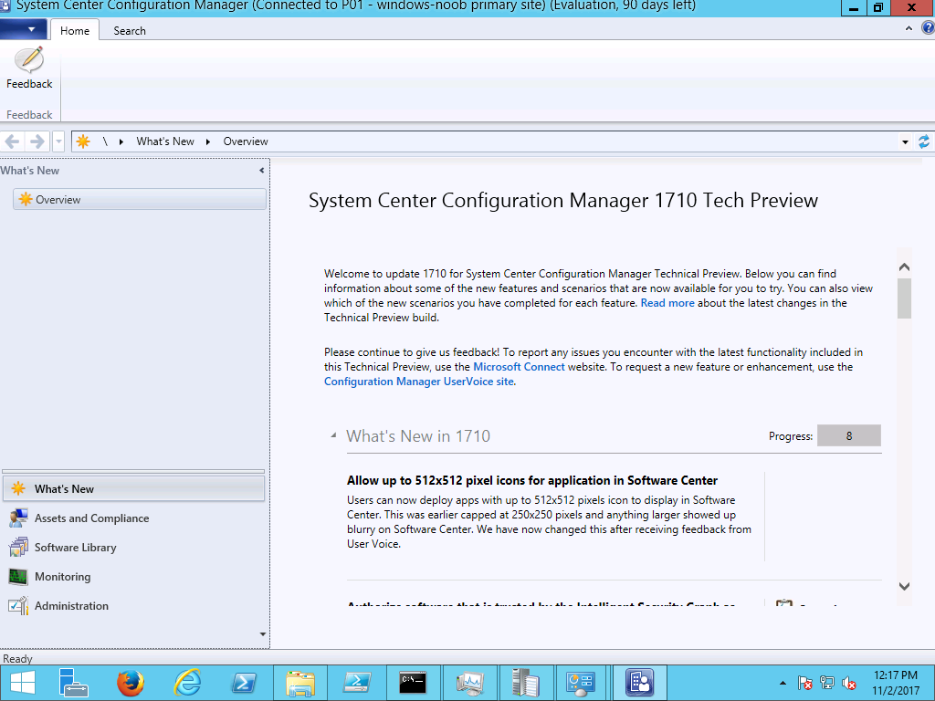
Task: Open workspace options dropdown arrow at bottom
Action: 262,634
